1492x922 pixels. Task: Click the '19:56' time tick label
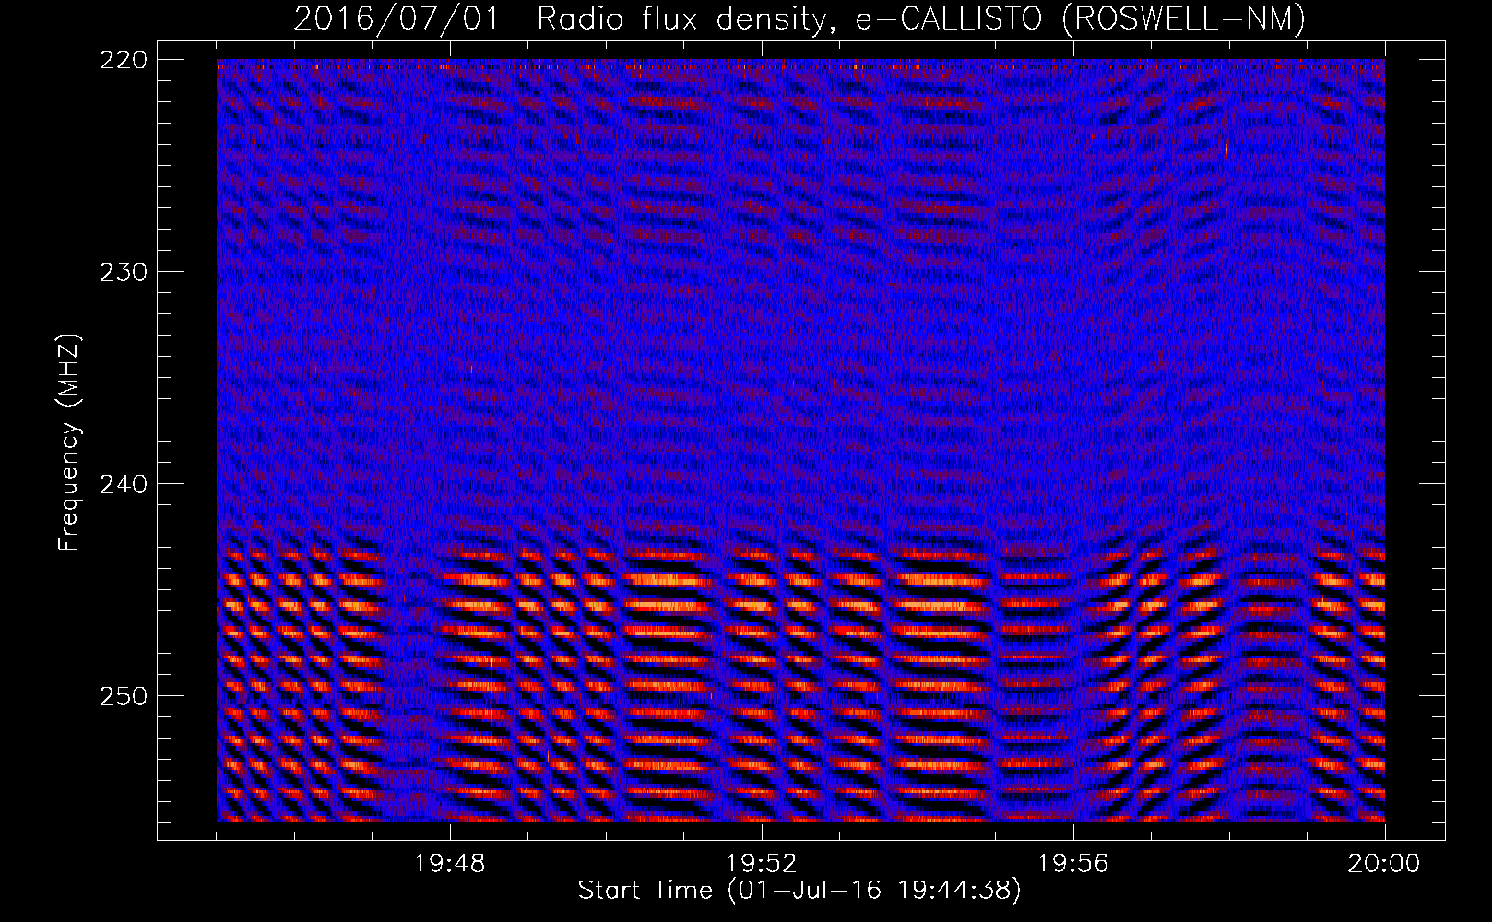1073,864
